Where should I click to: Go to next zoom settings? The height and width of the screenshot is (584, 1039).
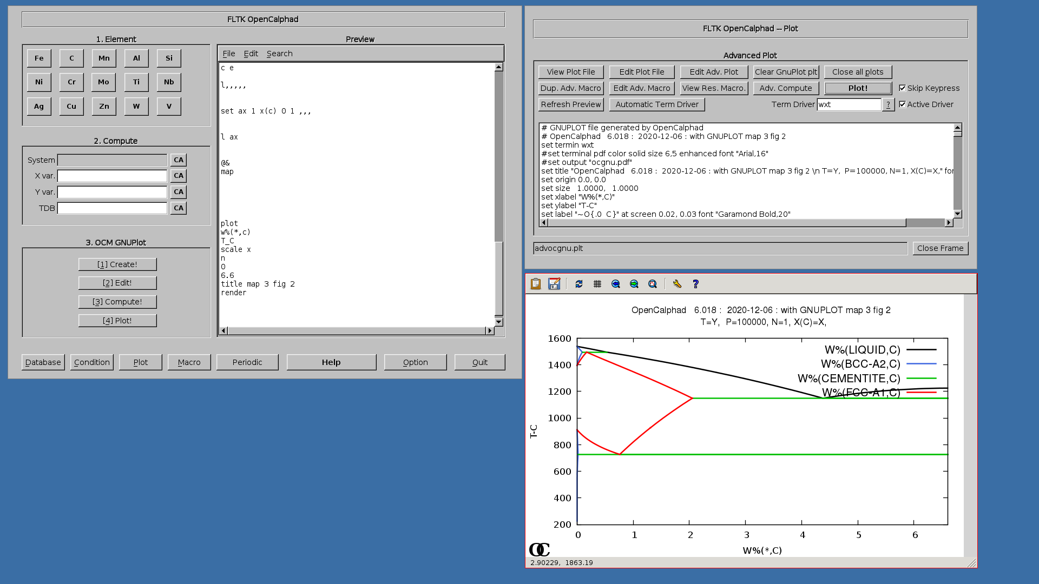tap(634, 284)
